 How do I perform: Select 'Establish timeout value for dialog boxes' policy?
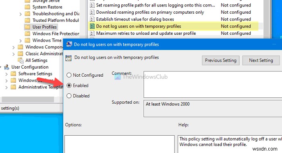tap(135, 19)
